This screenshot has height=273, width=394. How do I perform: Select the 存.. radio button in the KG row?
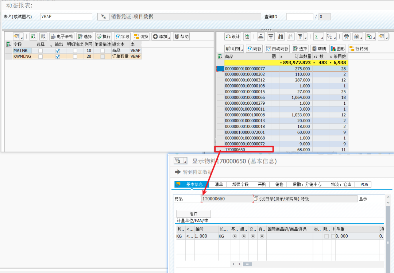pyautogui.click(x=262, y=236)
